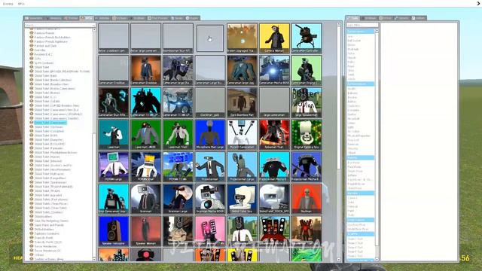Open the Drawing menu at top
Screen dimensions: 482x271
click(x=8, y=4)
